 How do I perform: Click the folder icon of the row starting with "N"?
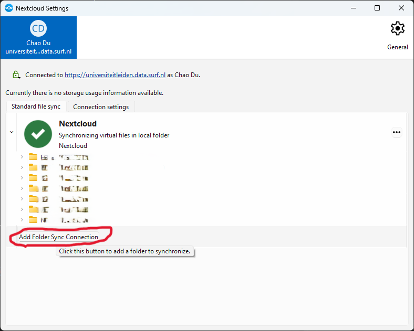pyautogui.click(x=33, y=220)
